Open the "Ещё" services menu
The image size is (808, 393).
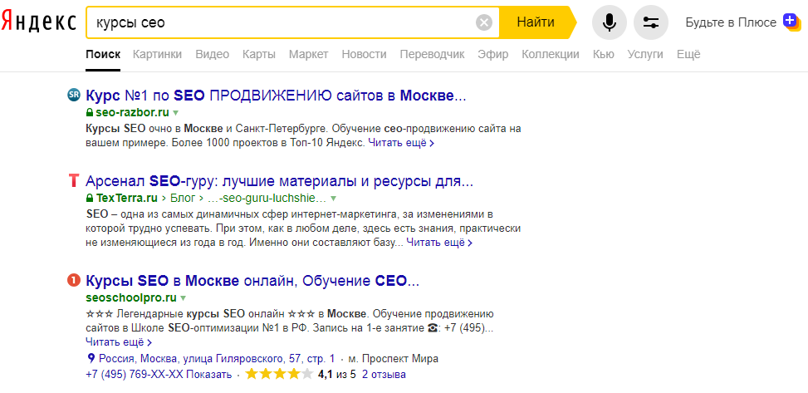(x=688, y=54)
